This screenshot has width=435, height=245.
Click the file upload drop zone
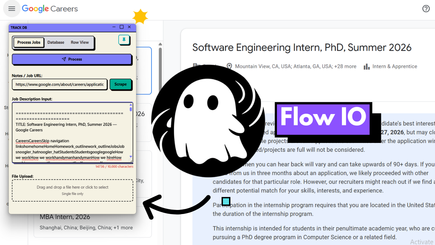click(72, 190)
